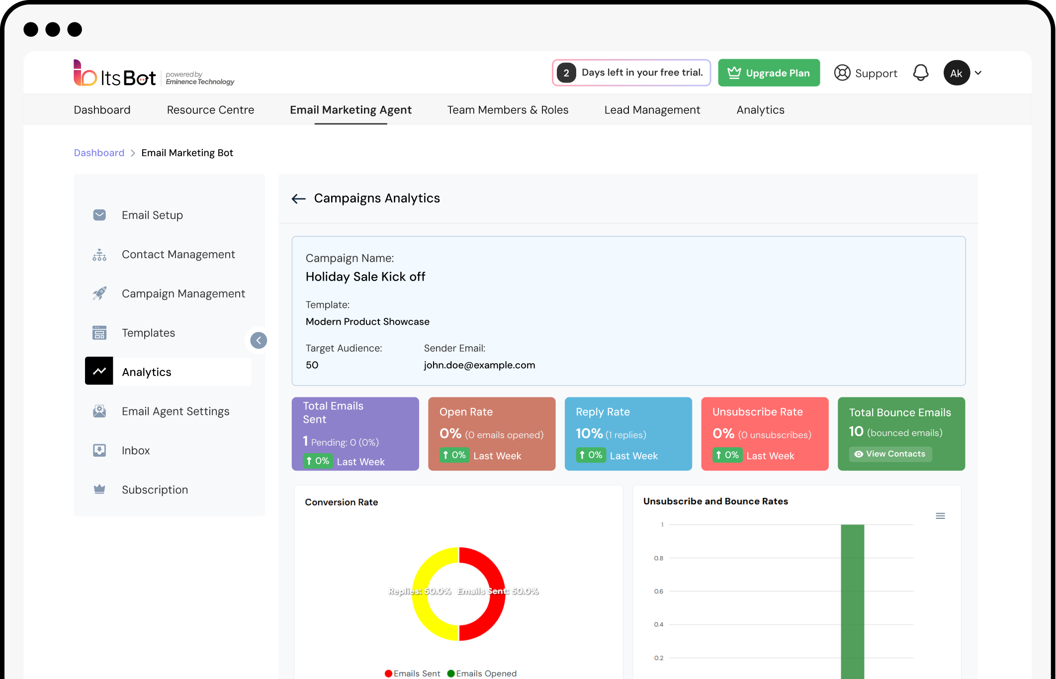Click template Modern Product Showcase
The image size is (1056, 679).
(367, 321)
